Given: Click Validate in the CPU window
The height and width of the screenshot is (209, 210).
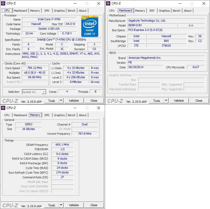Looking at the screenshot, I should [74, 101].
